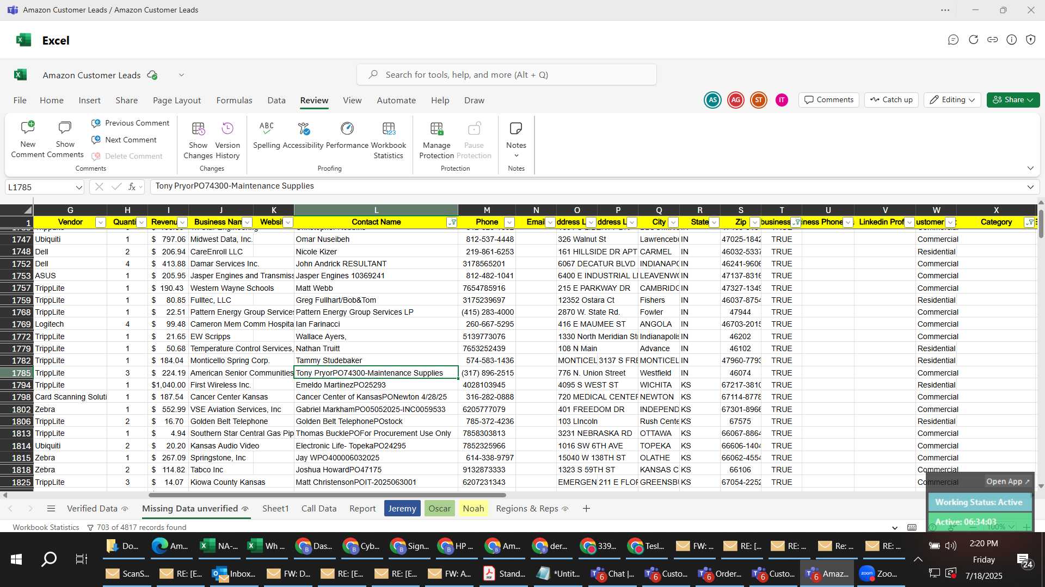This screenshot has width=1045, height=587.
Task: Open Version History
Action: (x=228, y=140)
